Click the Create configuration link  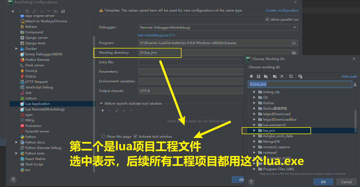[x=282, y=10]
